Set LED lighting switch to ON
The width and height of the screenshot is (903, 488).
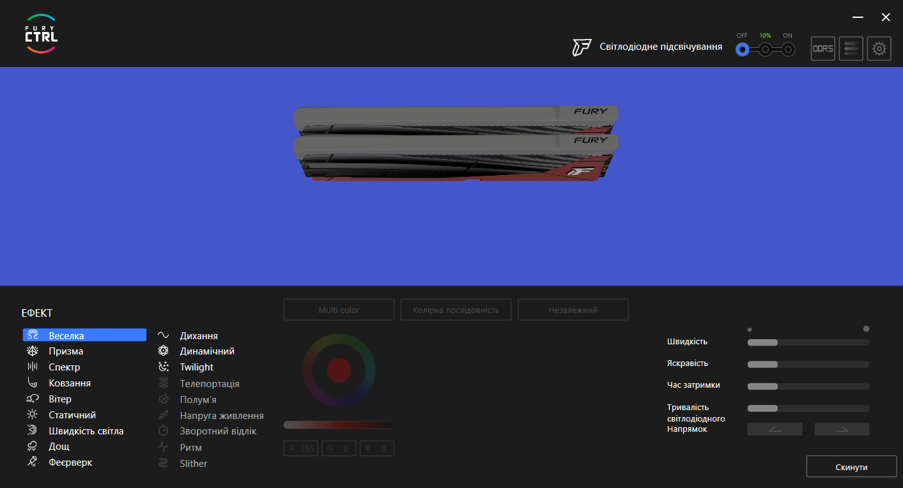pyautogui.click(x=788, y=49)
